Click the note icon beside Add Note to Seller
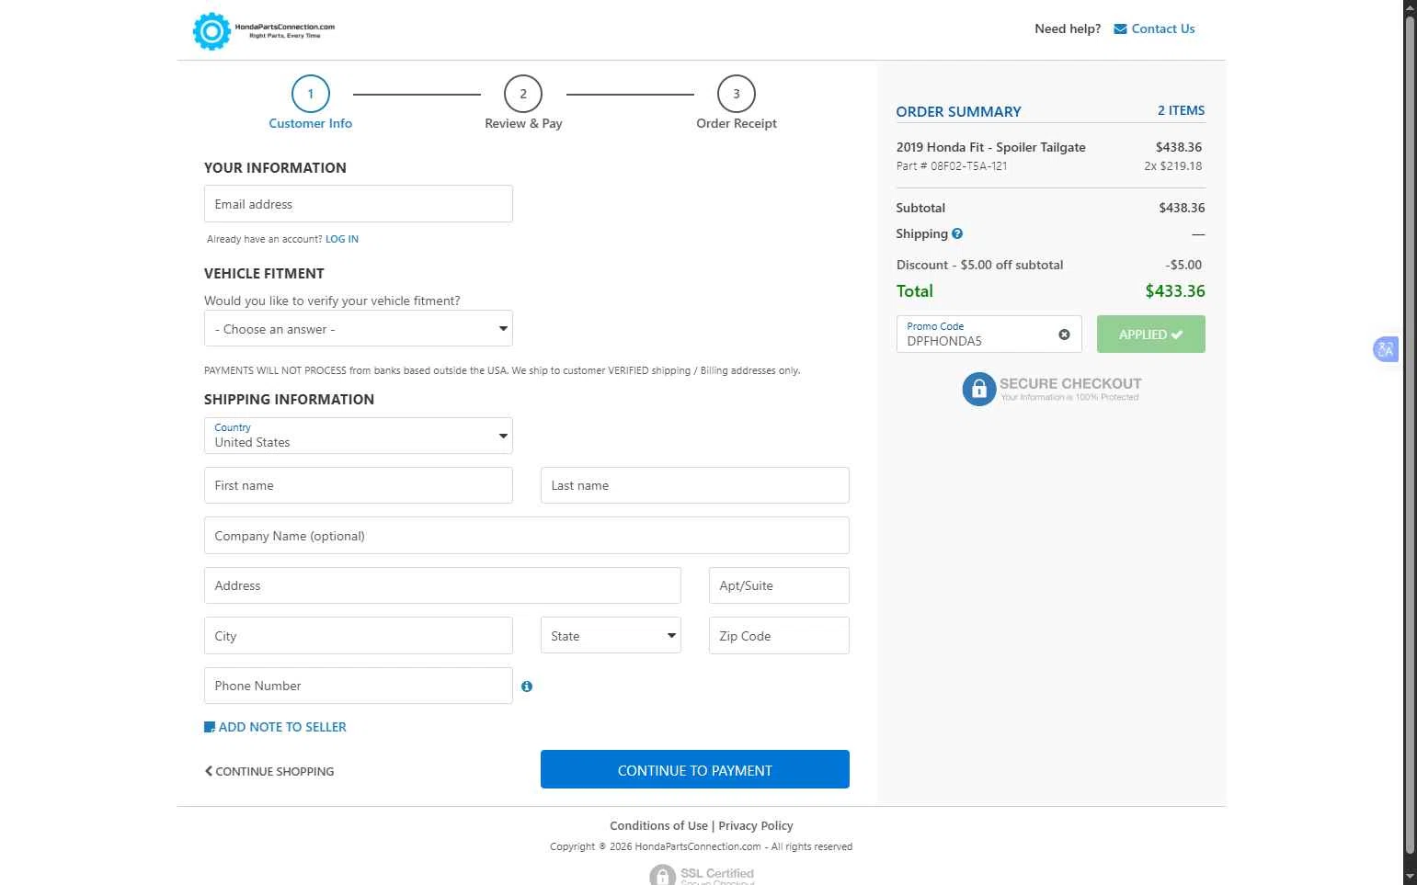Image resolution: width=1417 pixels, height=885 pixels. pyautogui.click(x=210, y=727)
